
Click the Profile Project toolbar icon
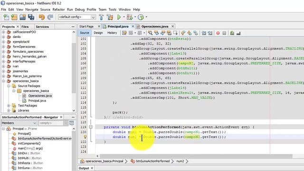pos(141,17)
